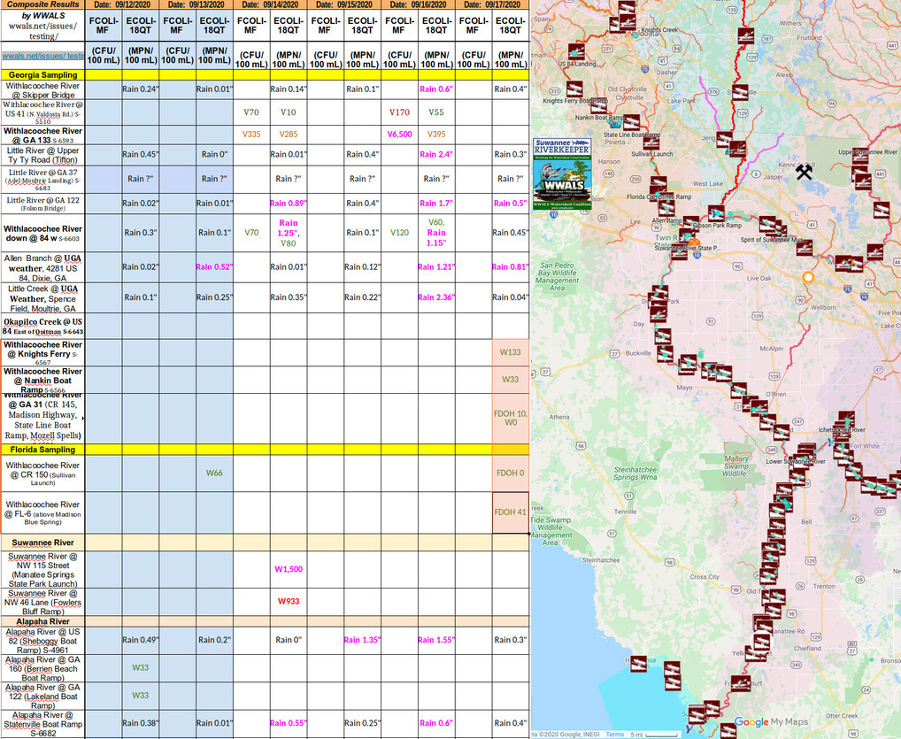The height and width of the screenshot is (739, 901).
Task: Click the V285 cell in GA 133 row
Action: (x=289, y=134)
